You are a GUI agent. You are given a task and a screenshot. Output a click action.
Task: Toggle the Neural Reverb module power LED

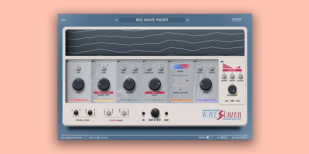point(170,61)
